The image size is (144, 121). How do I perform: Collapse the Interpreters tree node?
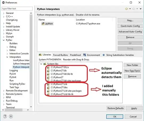[7, 57]
